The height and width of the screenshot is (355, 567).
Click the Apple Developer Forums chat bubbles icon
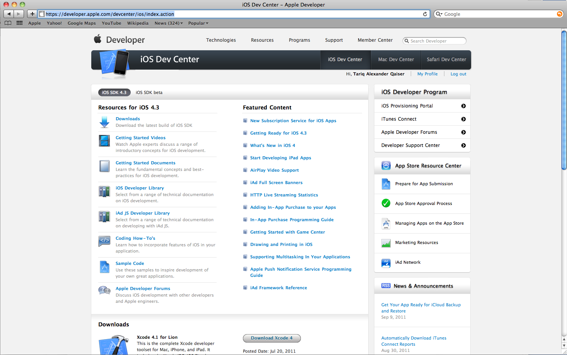click(x=104, y=290)
